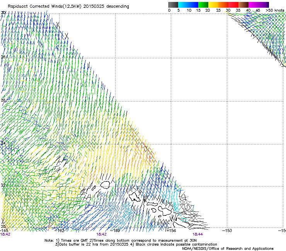The width and height of the screenshot is (286, 251).
Task: Click the '-156' longitude axis label
Action: [x=171, y=231]
